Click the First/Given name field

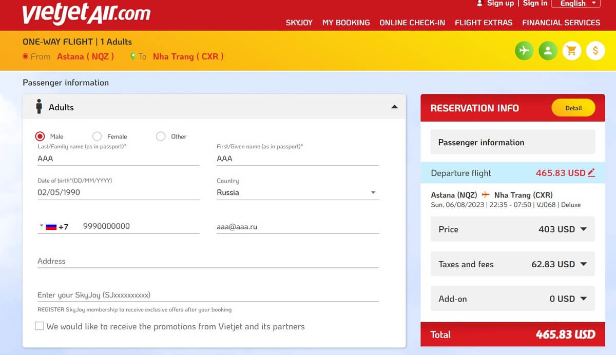[x=298, y=159]
